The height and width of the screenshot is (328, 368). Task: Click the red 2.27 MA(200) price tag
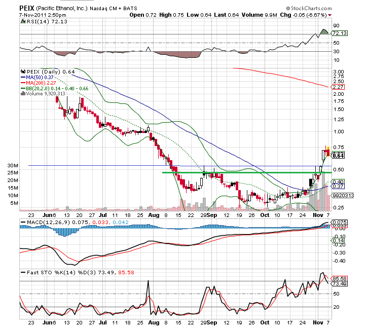[338, 87]
